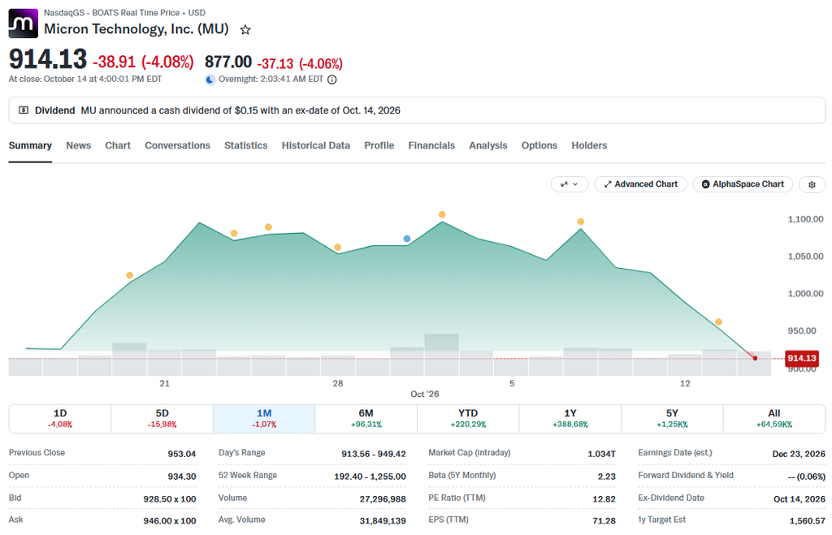Go to the Historical Data tab
Image resolution: width=832 pixels, height=535 pixels.
click(x=316, y=145)
